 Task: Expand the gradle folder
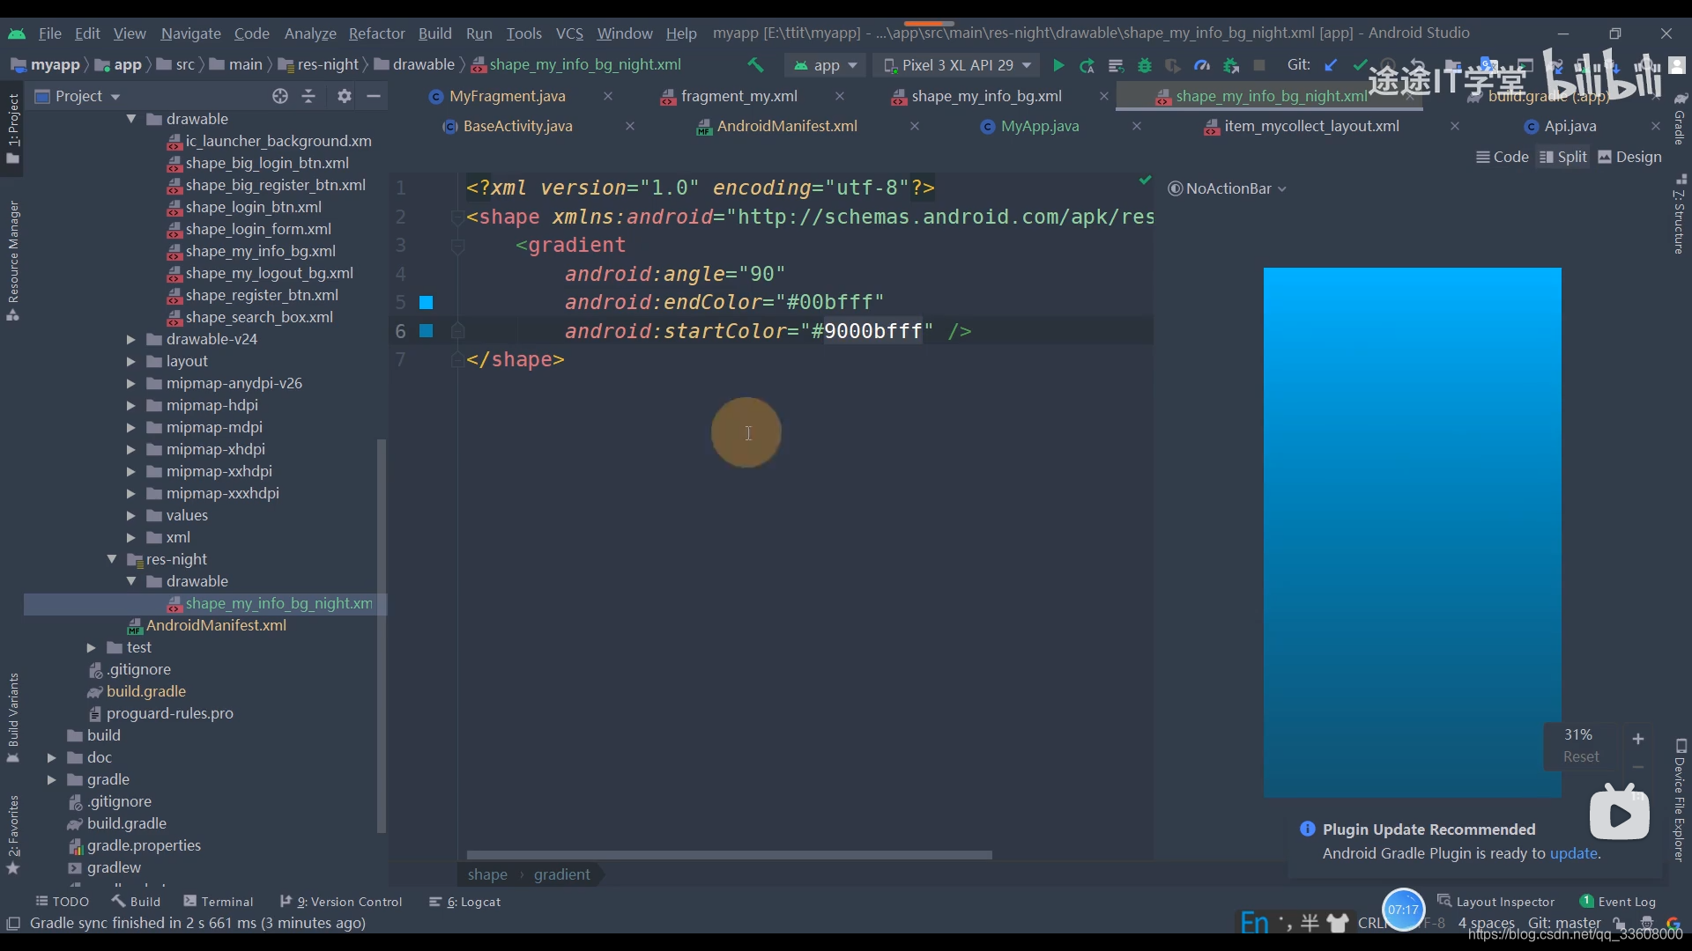(x=51, y=779)
